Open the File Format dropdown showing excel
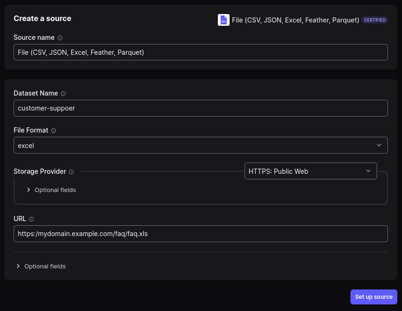This screenshot has height=311, width=402. (x=201, y=145)
